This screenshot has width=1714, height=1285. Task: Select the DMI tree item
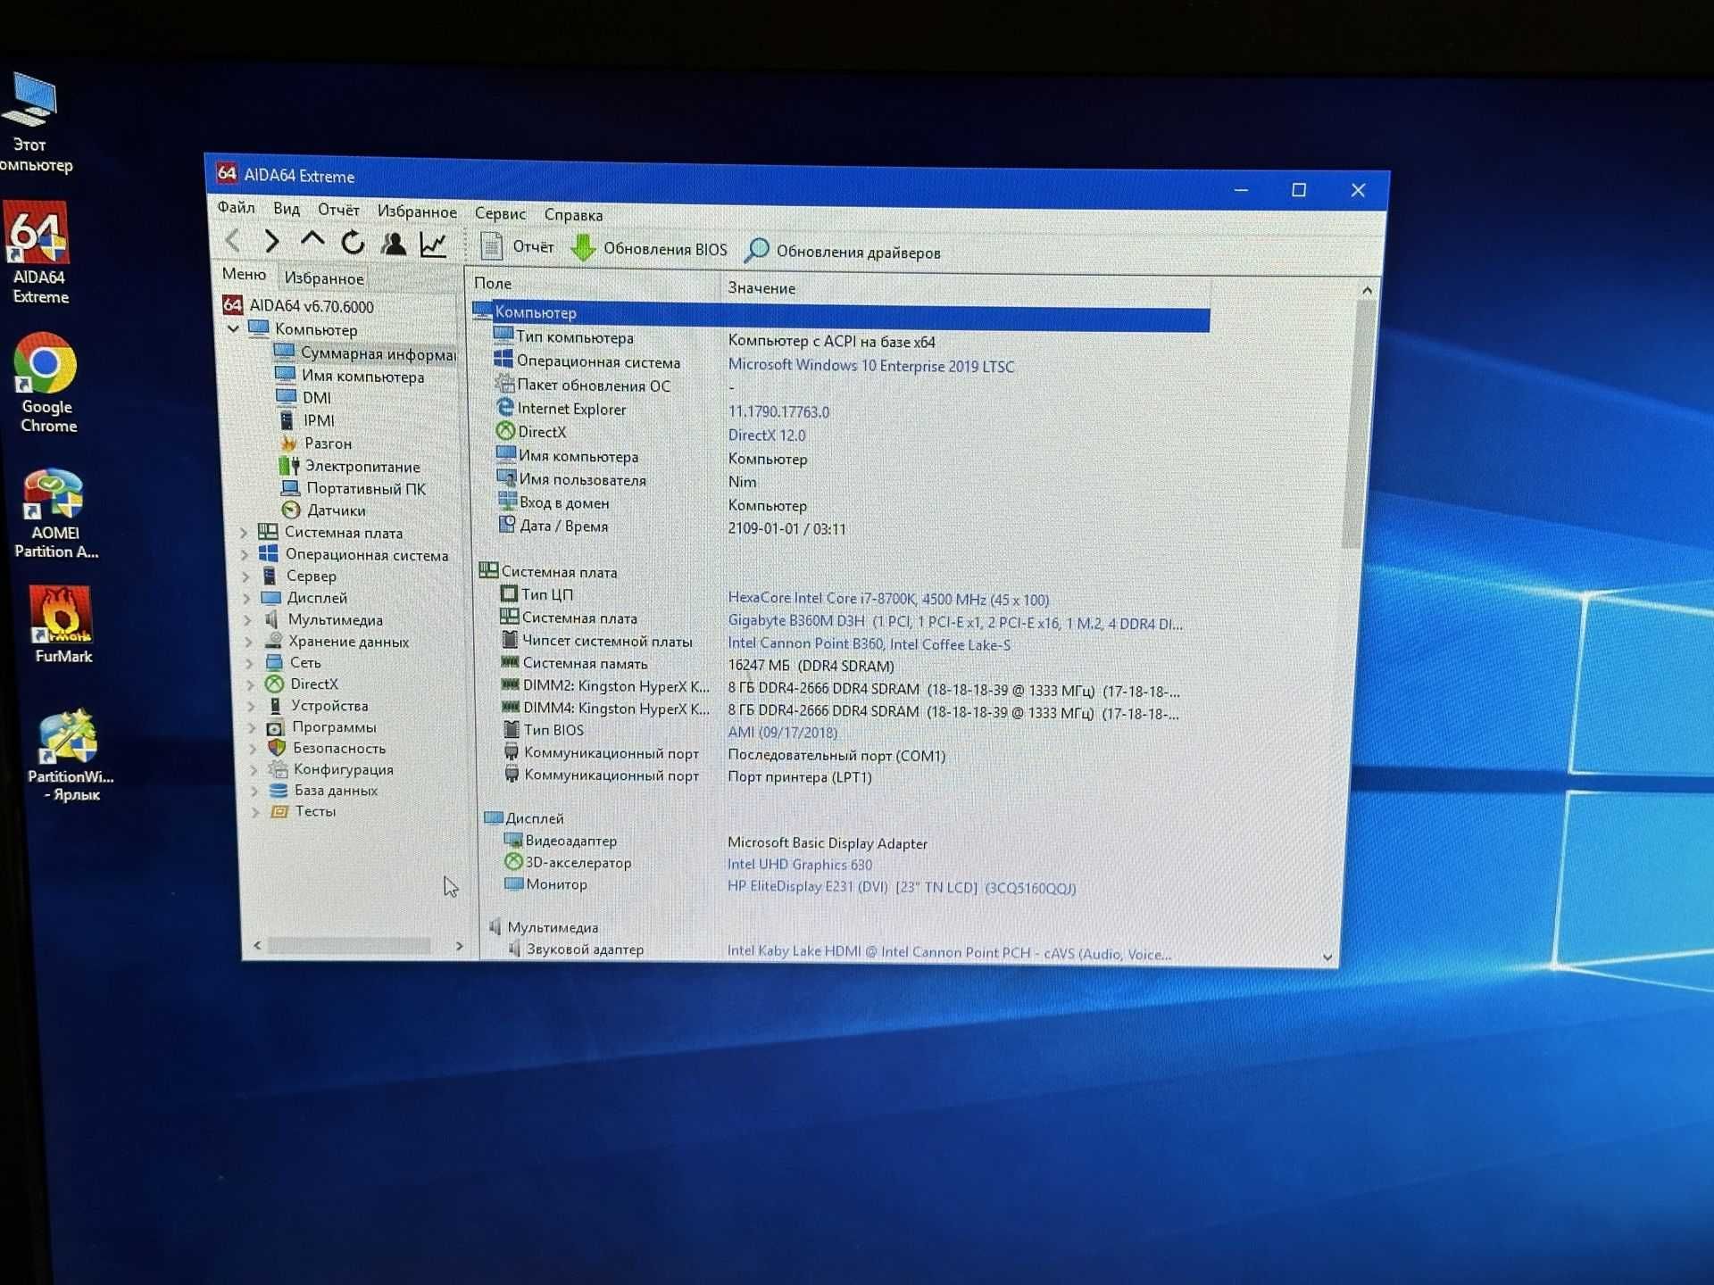click(x=304, y=397)
